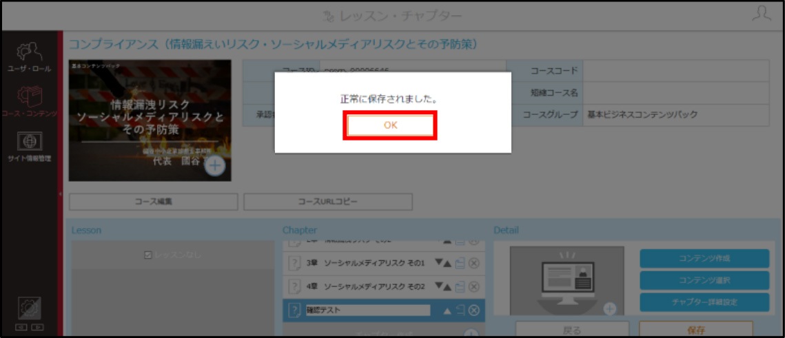Delete the 確認テスト chapter with X icon
The height and width of the screenshot is (338, 785).
coord(473,310)
